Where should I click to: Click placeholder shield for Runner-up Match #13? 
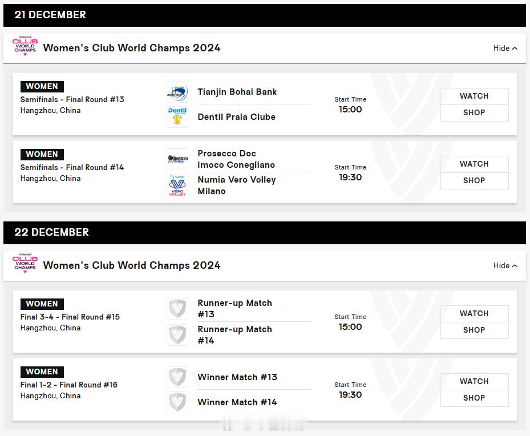pyautogui.click(x=177, y=309)
